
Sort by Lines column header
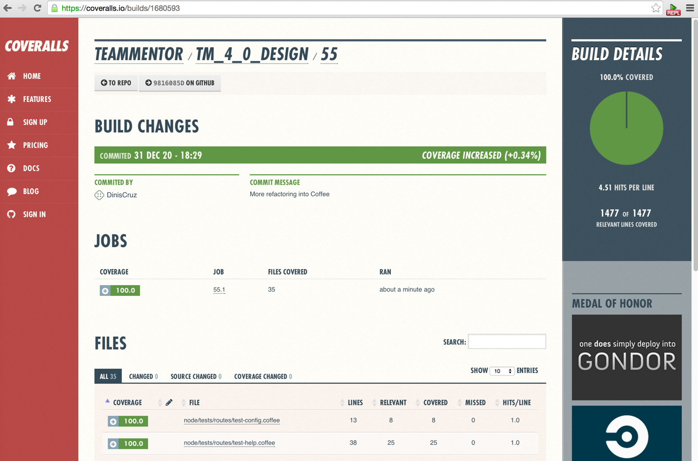point(355,403)
